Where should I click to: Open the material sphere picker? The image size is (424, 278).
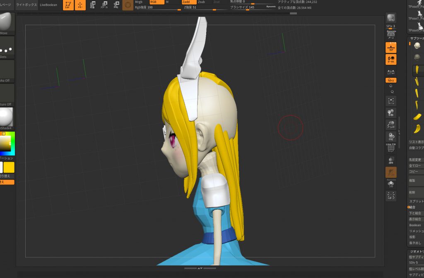click(7, 118)
